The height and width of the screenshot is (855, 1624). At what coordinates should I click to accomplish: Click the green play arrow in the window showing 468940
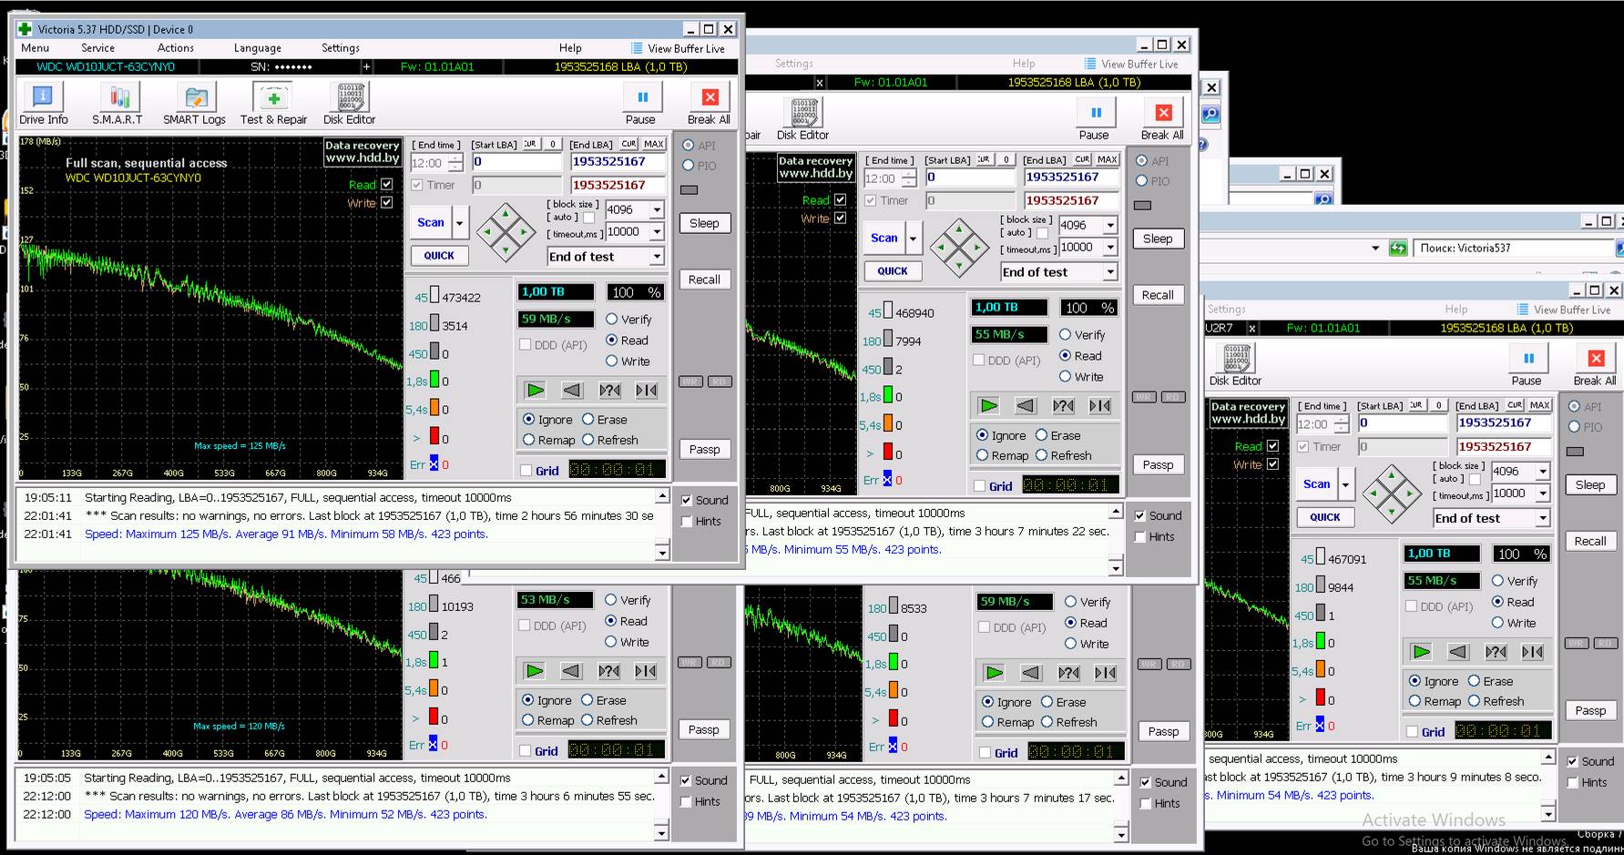[x=988, y=406]
